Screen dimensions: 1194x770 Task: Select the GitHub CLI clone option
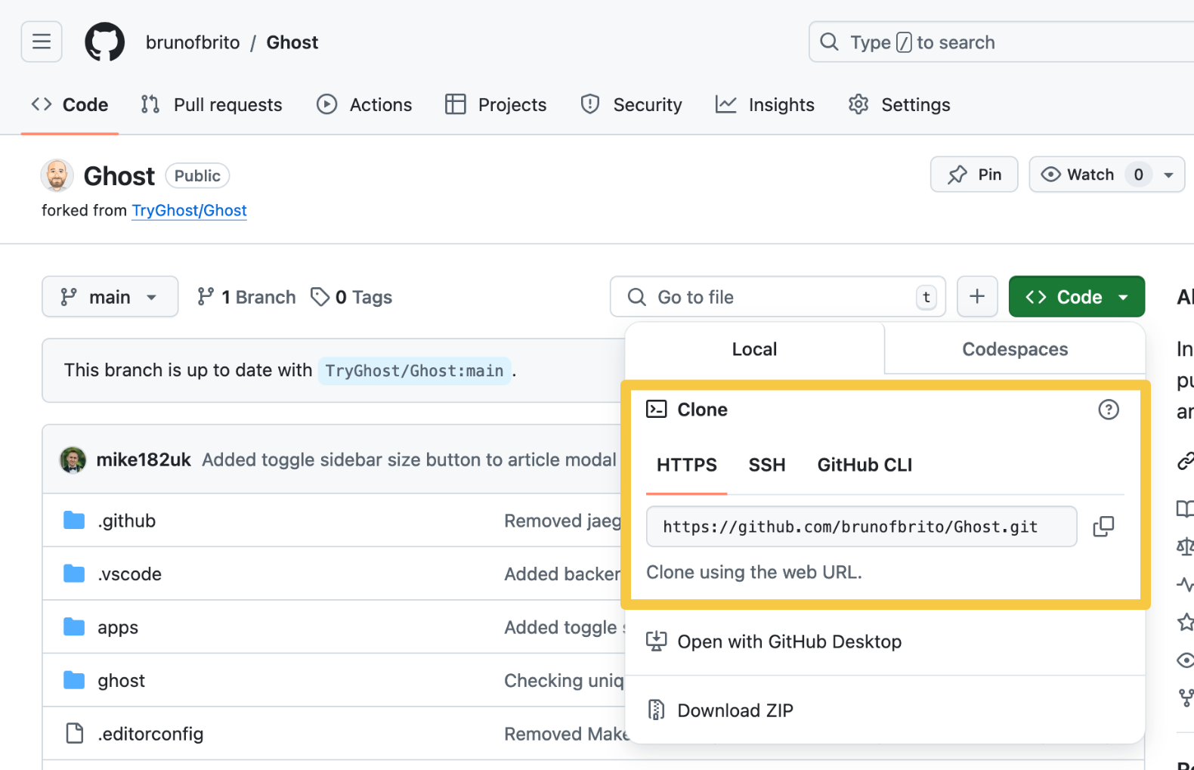click(865, 465)
